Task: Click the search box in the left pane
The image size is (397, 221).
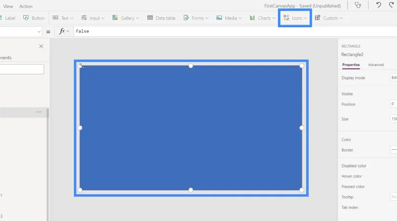Action: (22, 69)
